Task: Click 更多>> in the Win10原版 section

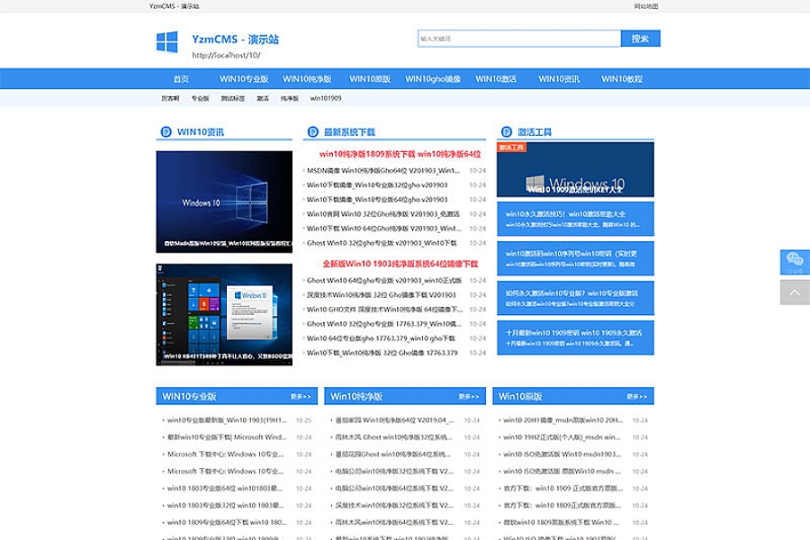Action: pyautogui.click(x=637, y=396)
